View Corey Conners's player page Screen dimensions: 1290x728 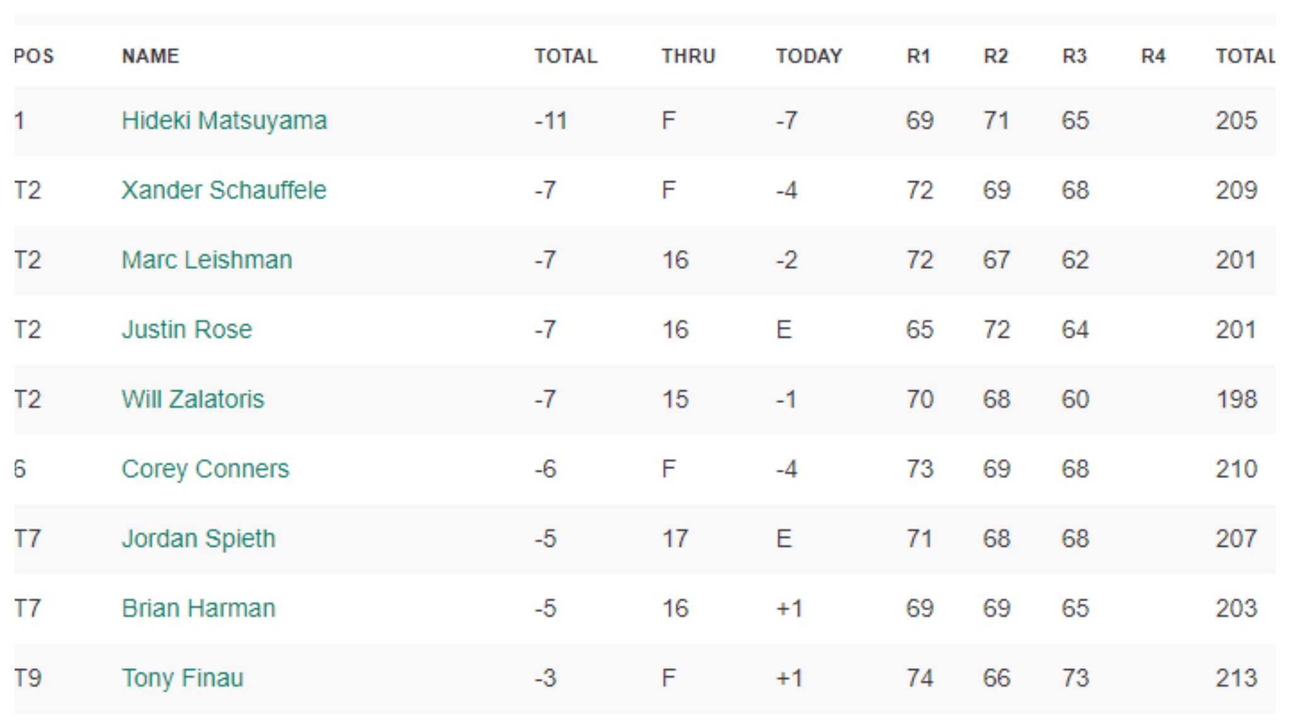click(x=205, y=469)
